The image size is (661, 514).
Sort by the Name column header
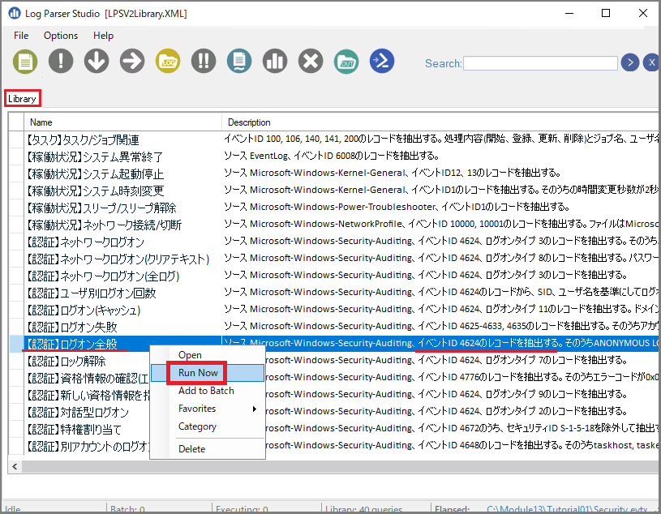[x=123, y=122]
